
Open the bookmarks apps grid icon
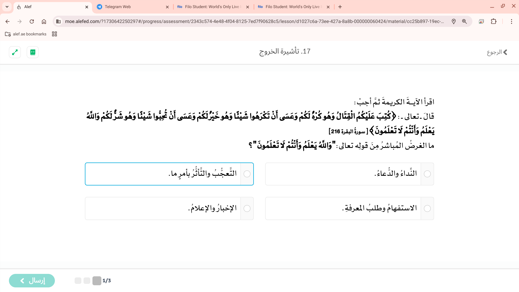click(54, 34)
